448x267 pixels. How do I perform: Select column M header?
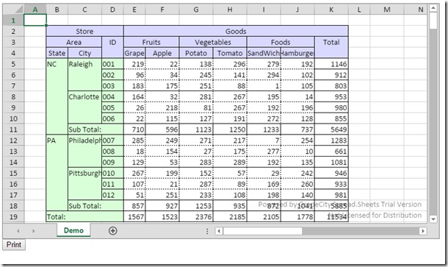point(387,10)
